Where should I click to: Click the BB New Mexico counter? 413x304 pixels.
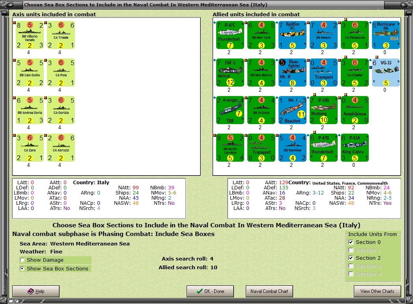[x=261, y=73]
